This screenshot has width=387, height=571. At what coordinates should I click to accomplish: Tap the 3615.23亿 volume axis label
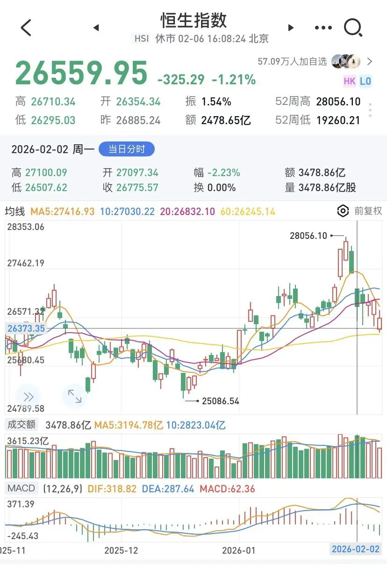28,441
